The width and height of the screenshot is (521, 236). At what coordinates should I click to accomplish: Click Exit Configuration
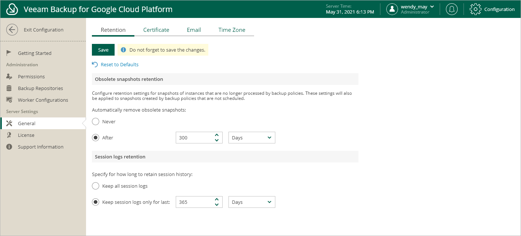point(44,30)
